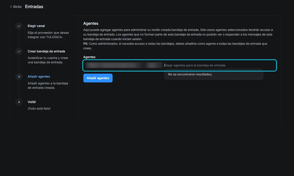Image resolution: width=294 pixels, height=176 pixels.
Task: Click the 'No se encontraron resultados.' message
Action: tap(190, 74)
